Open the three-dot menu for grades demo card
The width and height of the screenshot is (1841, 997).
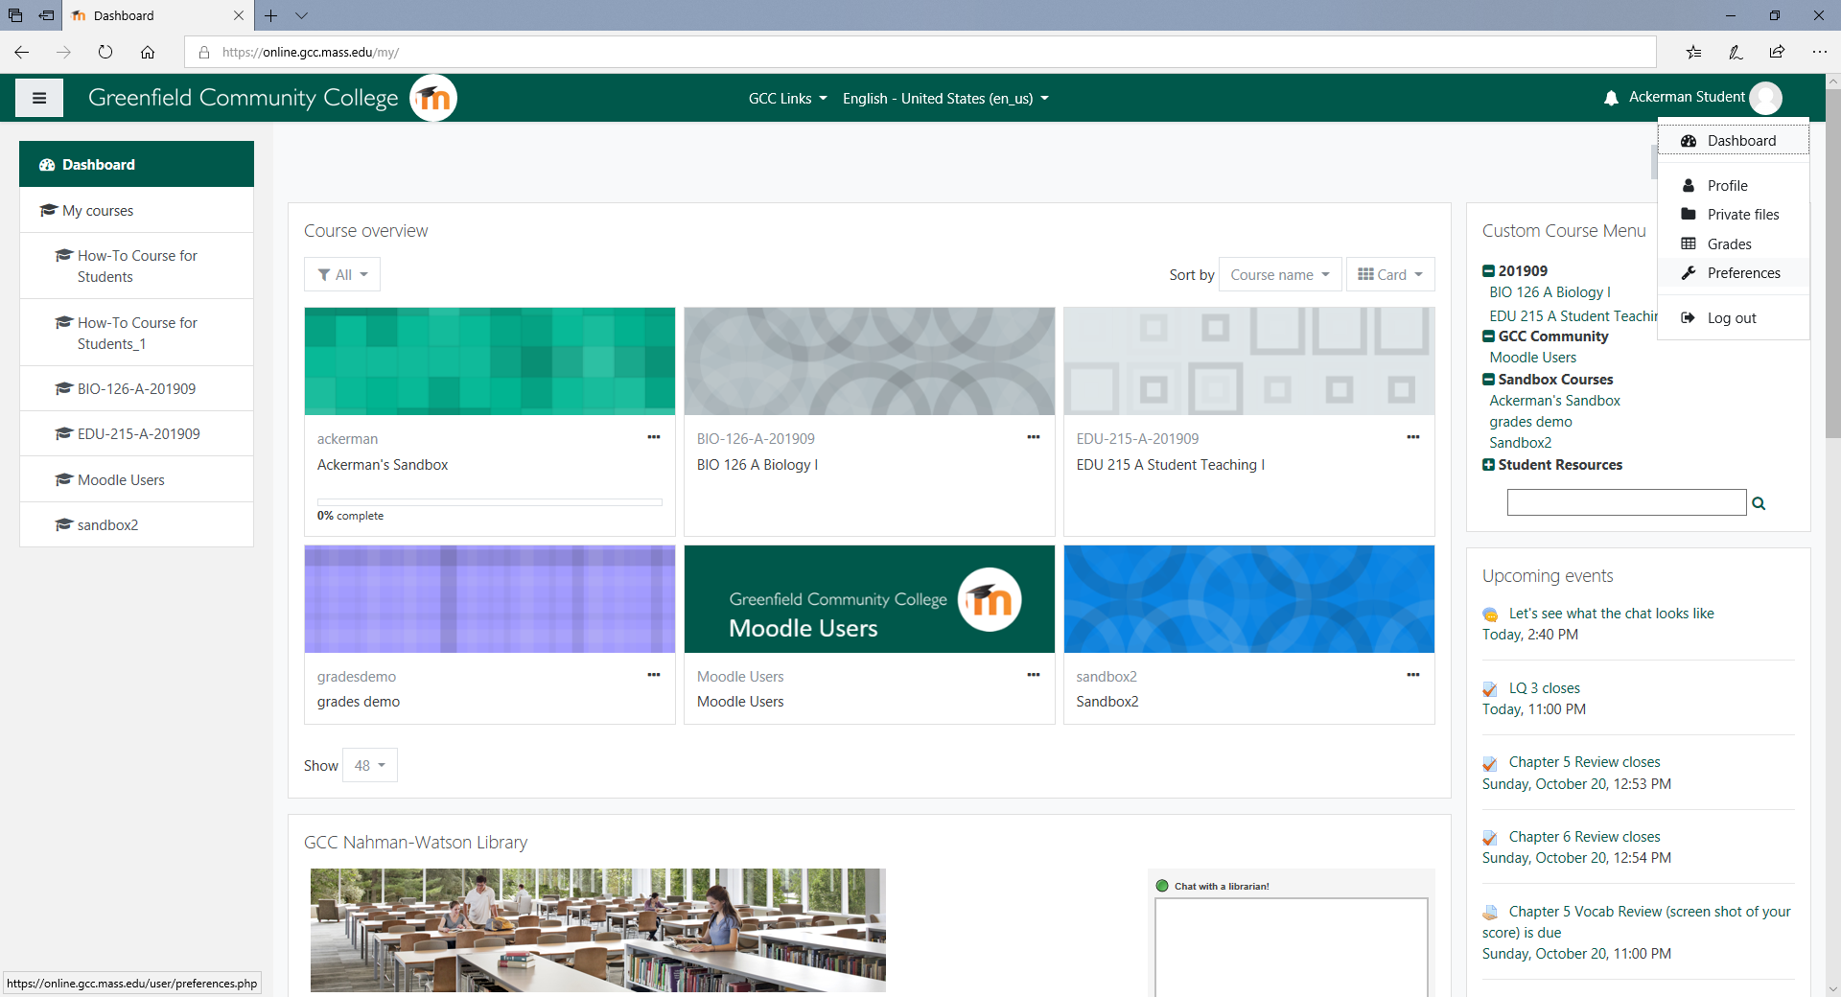[x=654, y=675]
